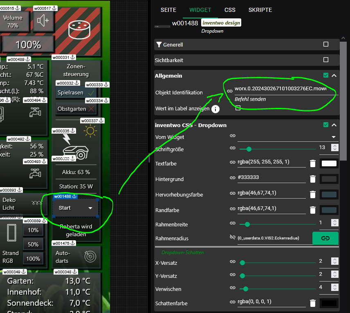
Task: Check the Wert im Label anzeigen box
Action: 238,108
